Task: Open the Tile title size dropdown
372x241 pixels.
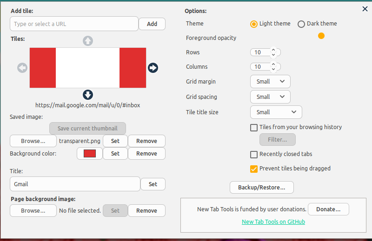Action: 276,112
